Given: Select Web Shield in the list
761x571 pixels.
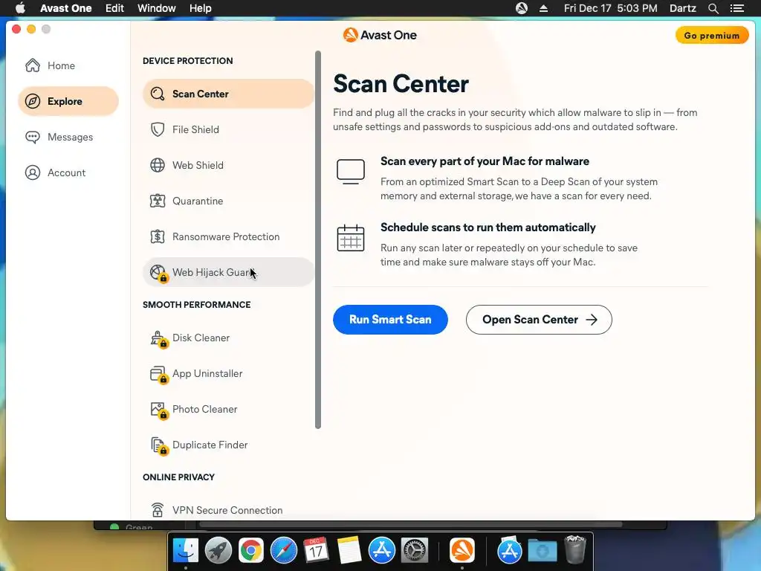Looking at the screenshot, I should coord(228,165).
